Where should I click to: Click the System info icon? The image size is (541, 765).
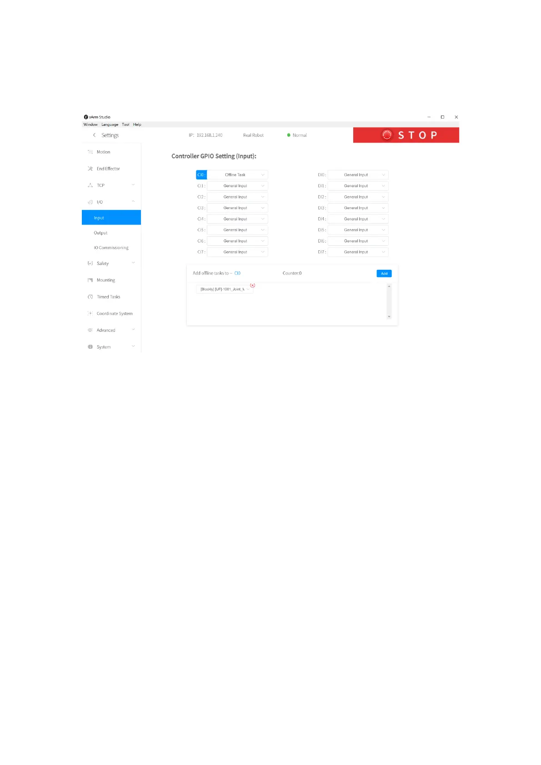pyautogui.click(x=90, y=347)
